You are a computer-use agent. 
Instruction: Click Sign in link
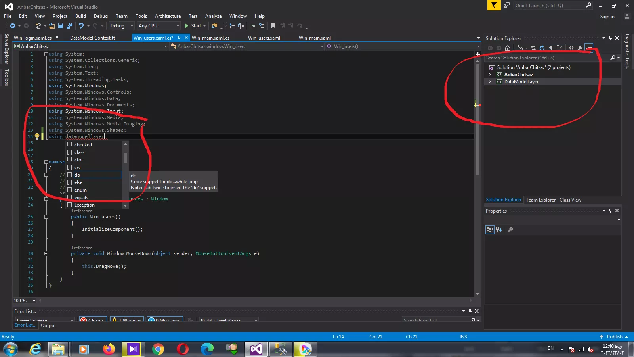(607, 17)
